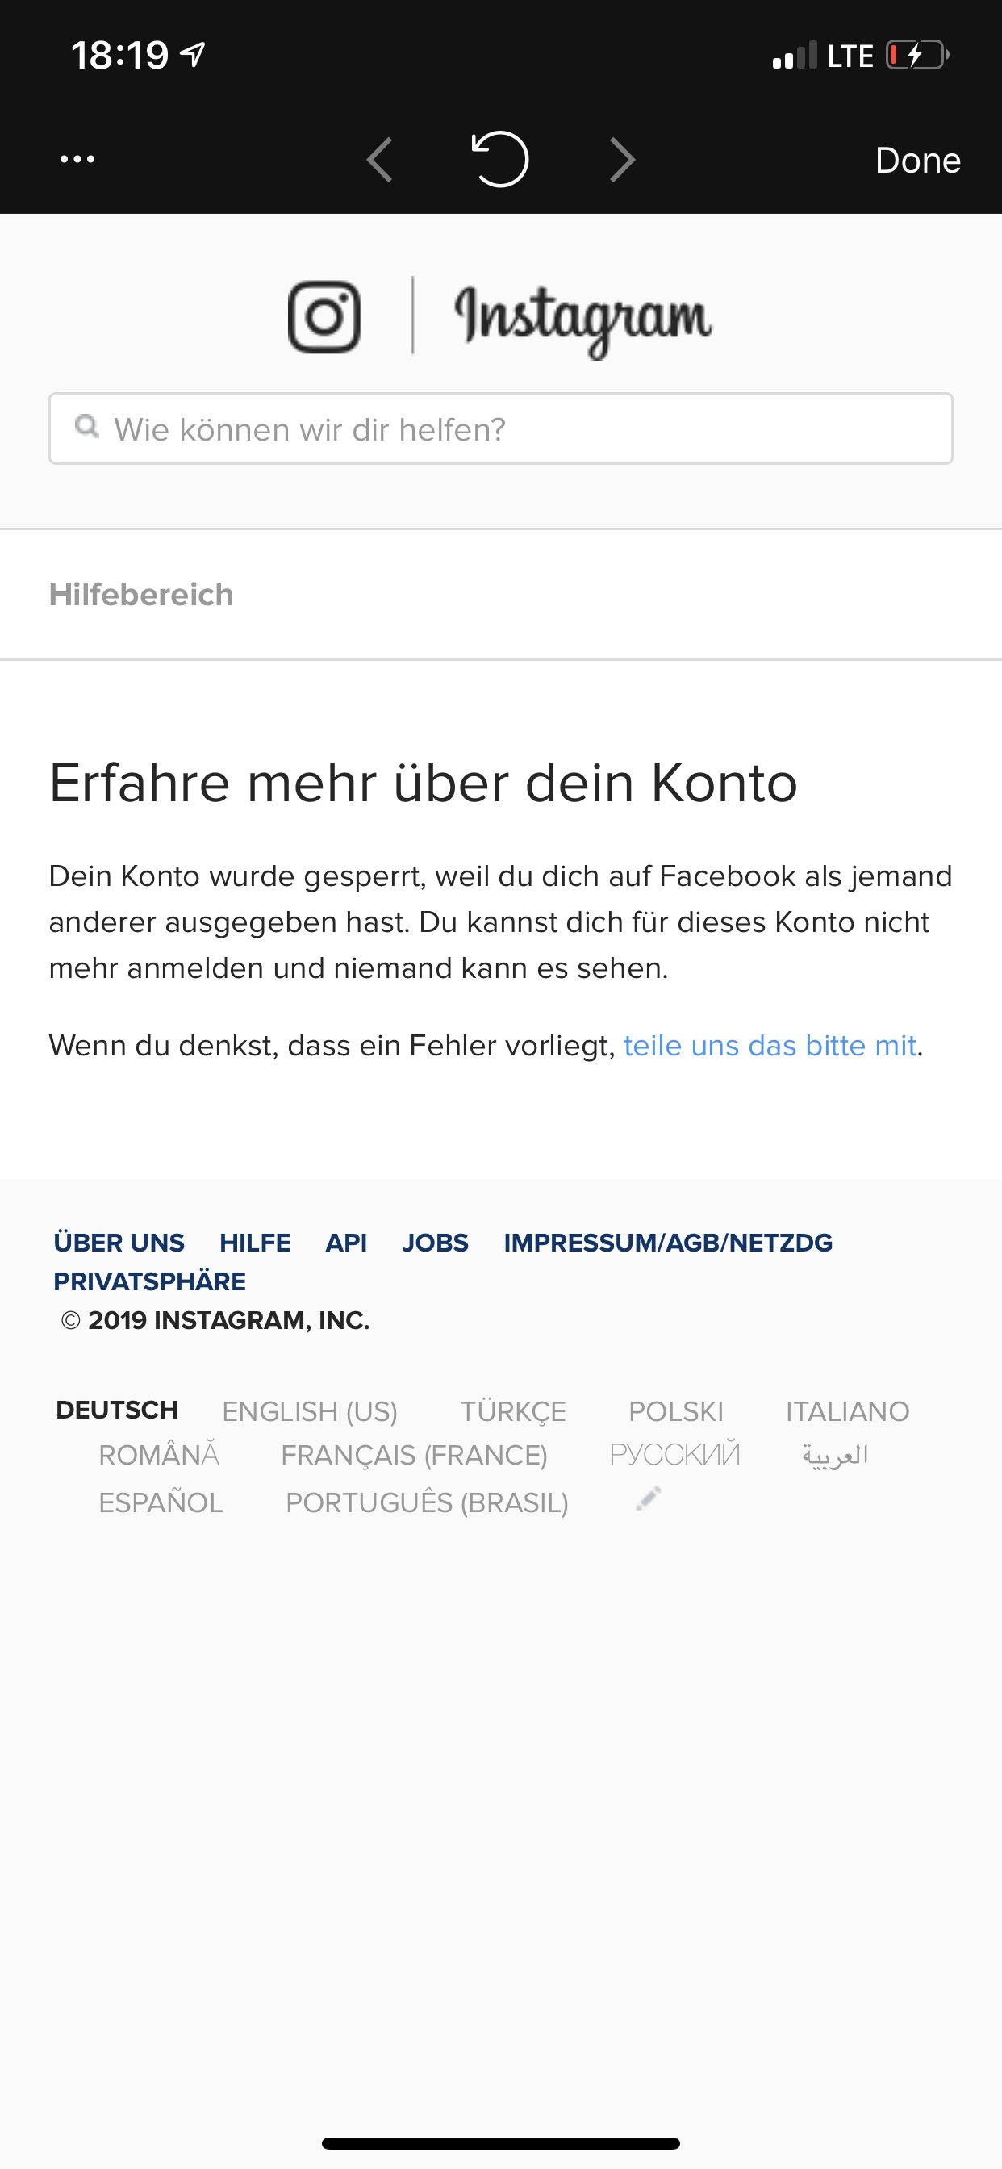The height and width of the screenshot is (2169, 1002).
Task: Open the ÜBER UNS footer link
Action: click(119, 1243)
